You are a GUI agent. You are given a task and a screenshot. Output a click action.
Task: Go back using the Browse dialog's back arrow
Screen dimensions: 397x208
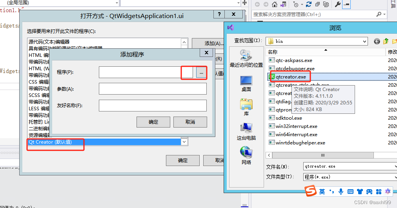[x=377, y=41]
